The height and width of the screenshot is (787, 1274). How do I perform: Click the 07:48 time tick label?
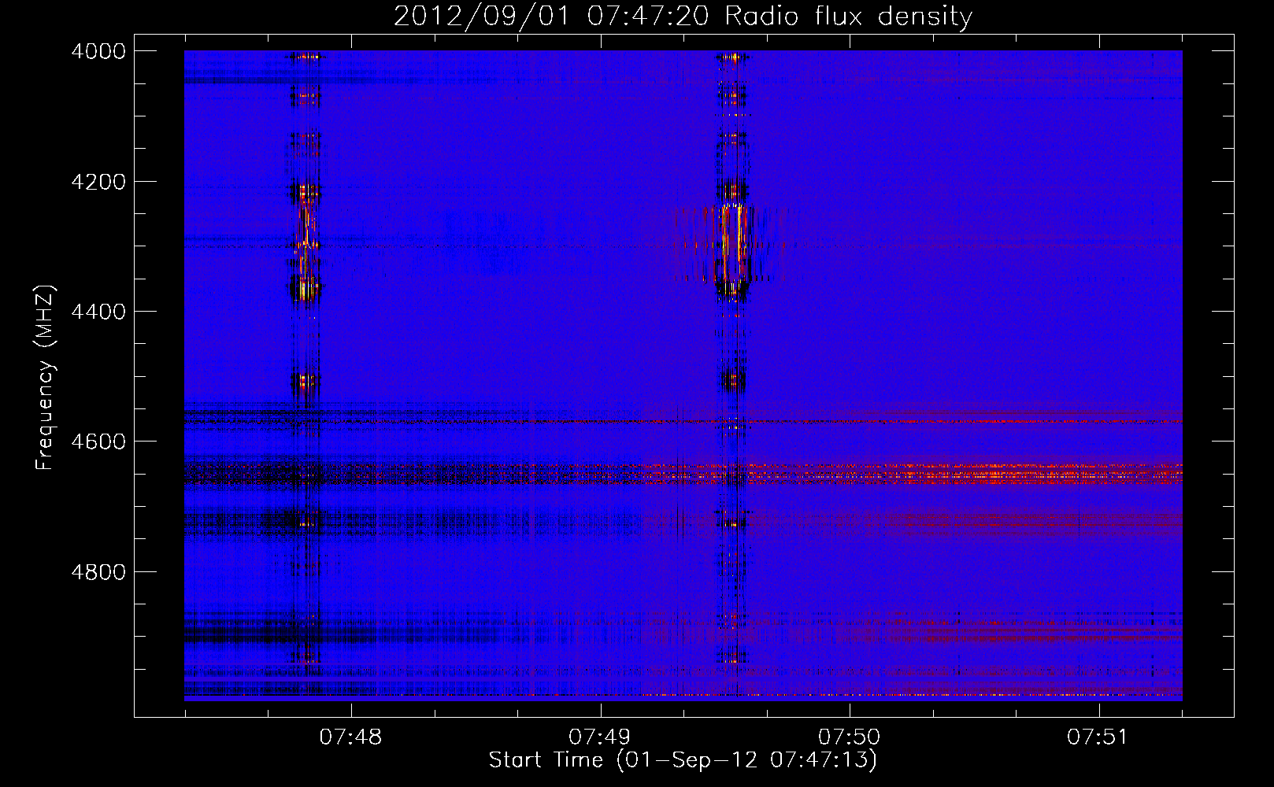click(x=350, y=737)
